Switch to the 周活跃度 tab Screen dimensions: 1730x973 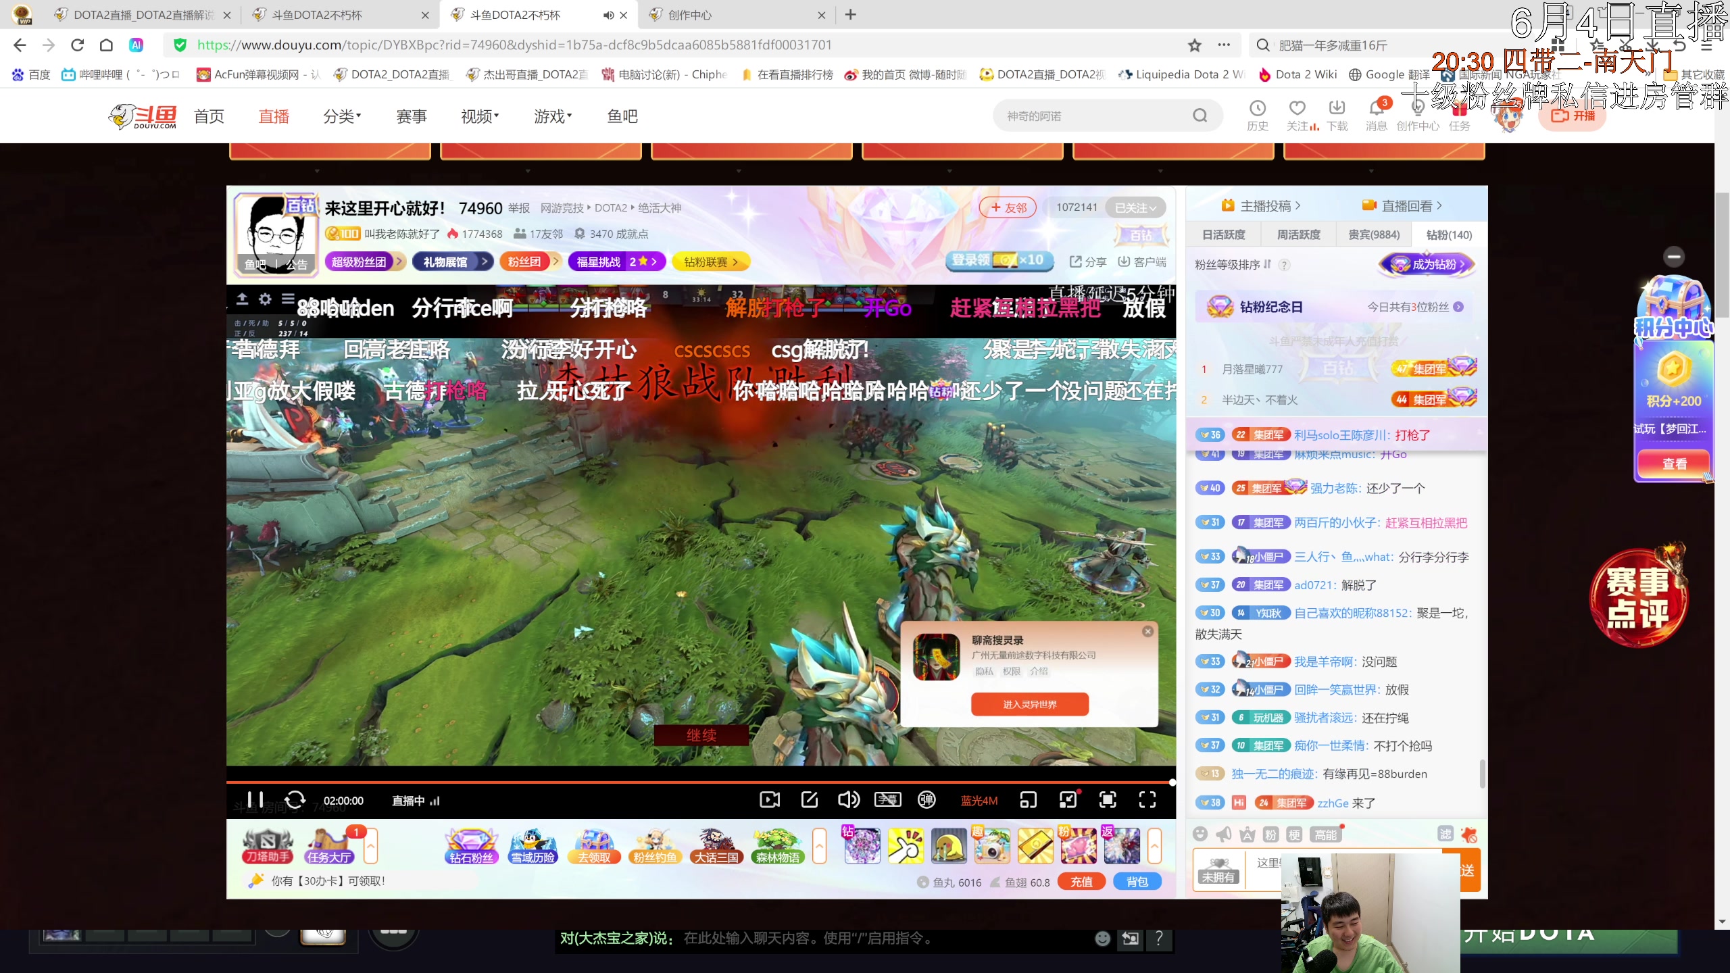click(1299, 234)
